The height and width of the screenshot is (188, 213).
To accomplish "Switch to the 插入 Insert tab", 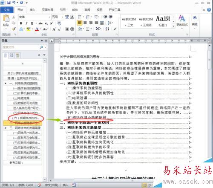I will pyautogui.click(x=32, y=10).
